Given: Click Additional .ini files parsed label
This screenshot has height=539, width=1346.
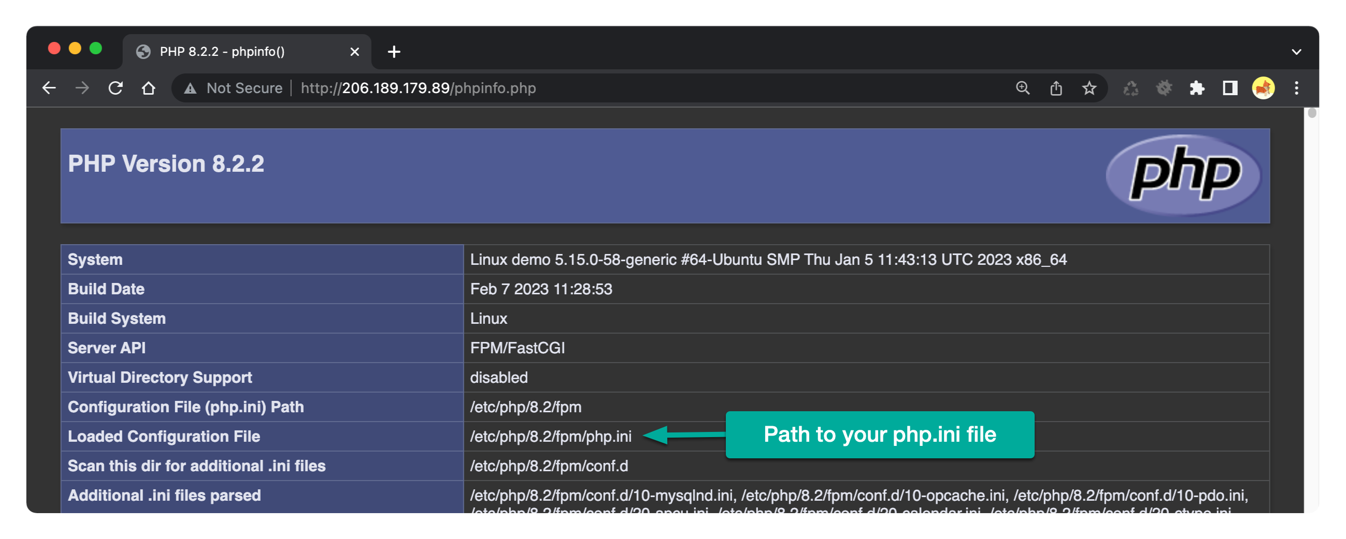Looking at the screenshot, I should pos(164,496).
